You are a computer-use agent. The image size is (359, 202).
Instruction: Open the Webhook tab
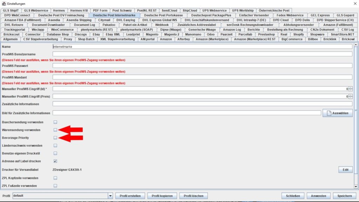tap(162, 25)
